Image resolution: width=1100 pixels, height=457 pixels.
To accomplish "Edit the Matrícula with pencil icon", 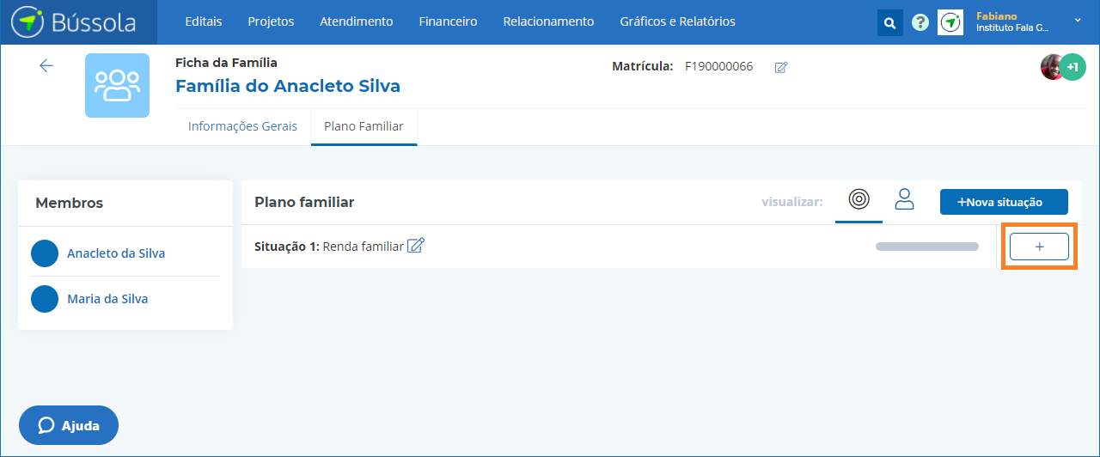I will 780,67.
